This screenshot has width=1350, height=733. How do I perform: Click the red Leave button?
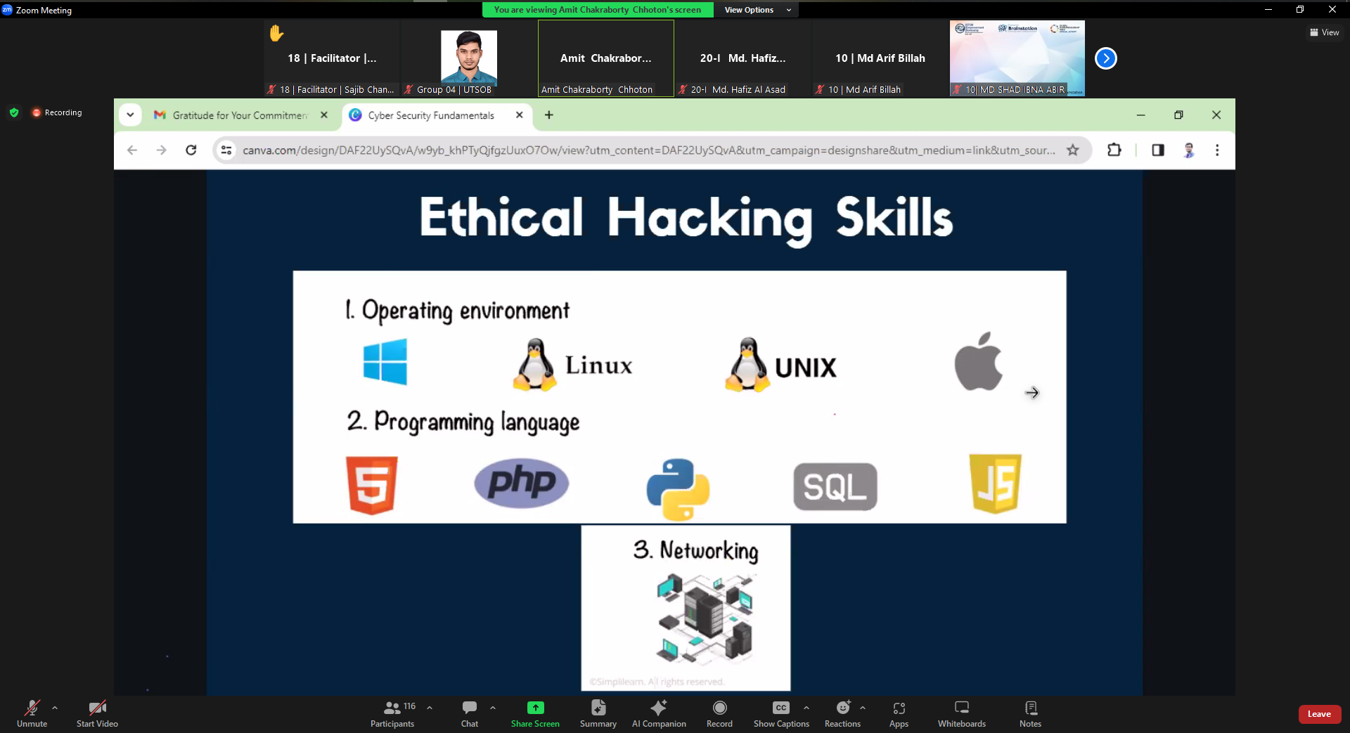pos(1319,714)
